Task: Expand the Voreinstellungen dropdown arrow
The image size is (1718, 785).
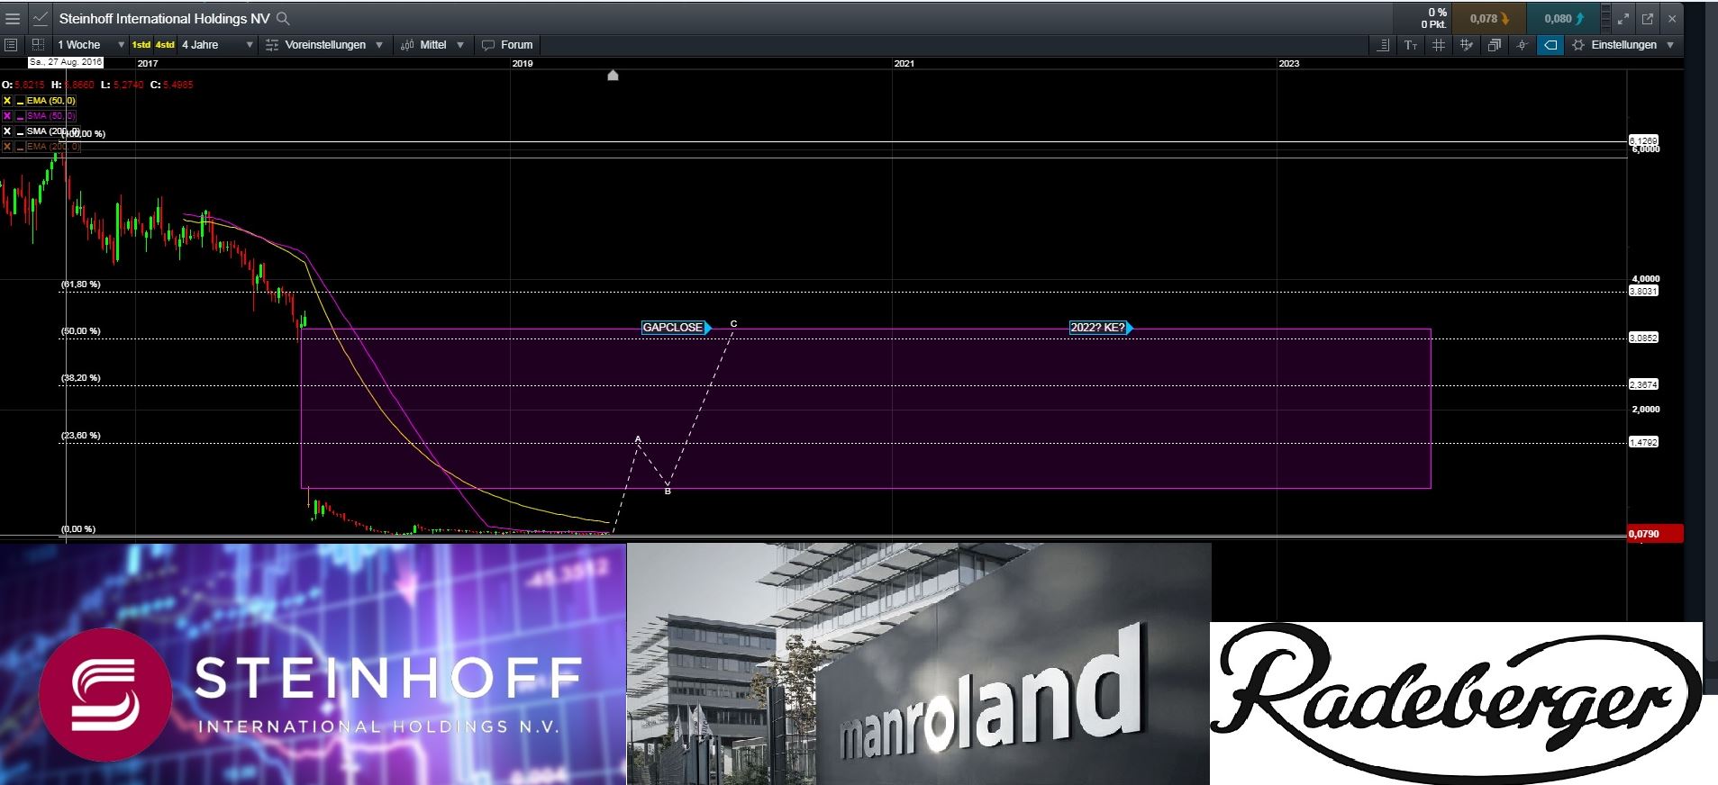Action: (379, 45)
